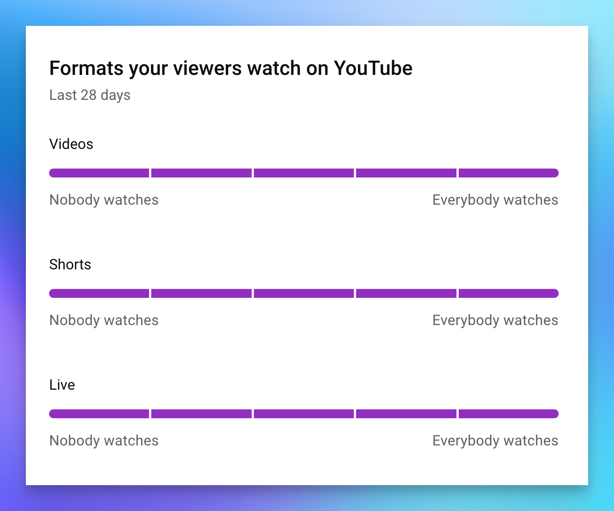The height and width of the screenshot is (511, 614).
Task: Click "Nobody watches" under the Shorts bar
Action: (104, 320)
